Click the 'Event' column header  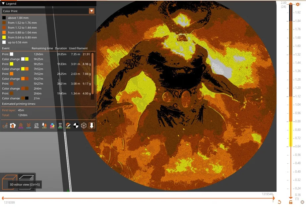point(6,48)
